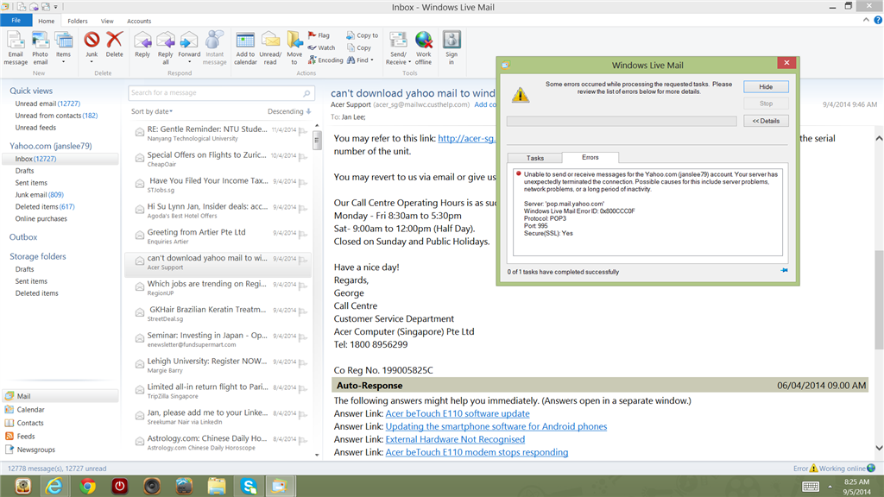Click Reply all in ribbon
Viewport: 884px width, 497px height.
(x=165, y=48)
